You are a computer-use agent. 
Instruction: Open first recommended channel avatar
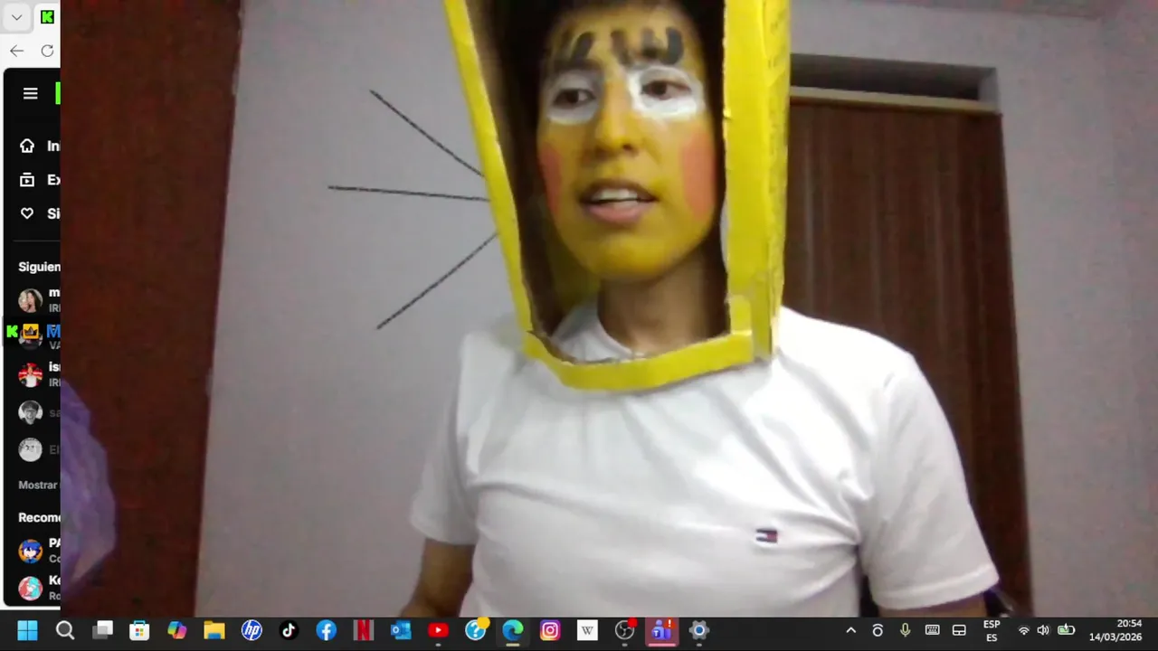[x=30, y=551]
